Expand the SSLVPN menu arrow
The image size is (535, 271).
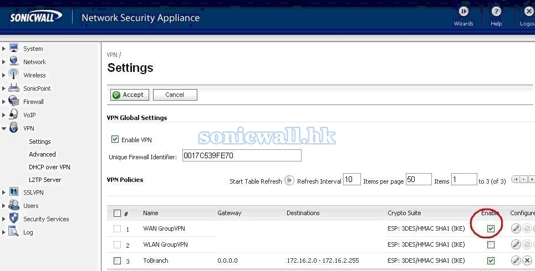4,192
